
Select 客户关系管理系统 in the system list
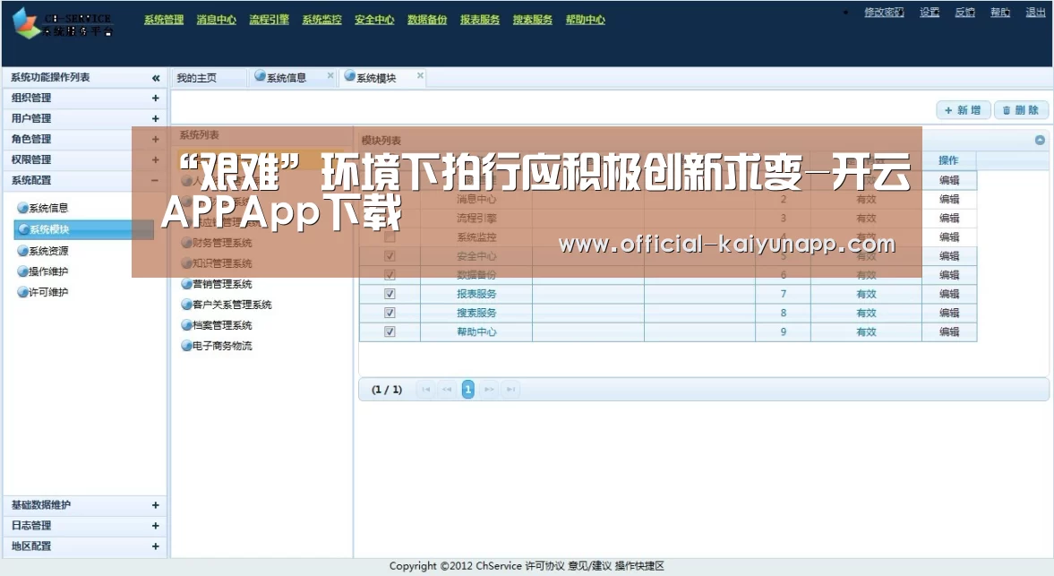pos(227,305)
